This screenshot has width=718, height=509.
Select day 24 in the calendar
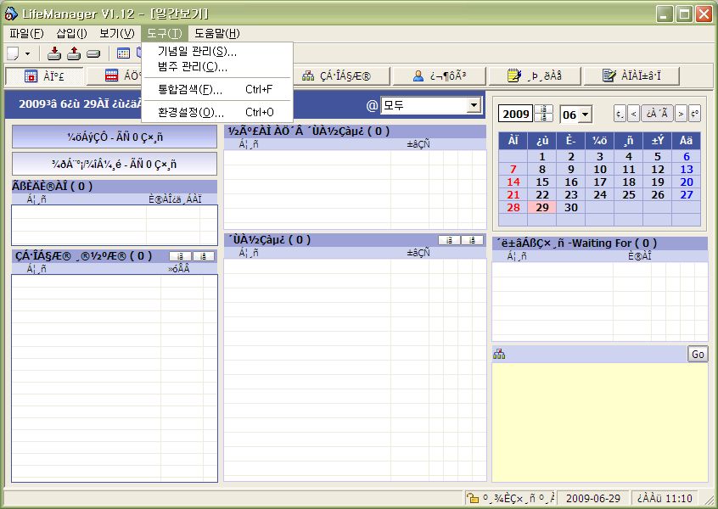click(600, 194)
